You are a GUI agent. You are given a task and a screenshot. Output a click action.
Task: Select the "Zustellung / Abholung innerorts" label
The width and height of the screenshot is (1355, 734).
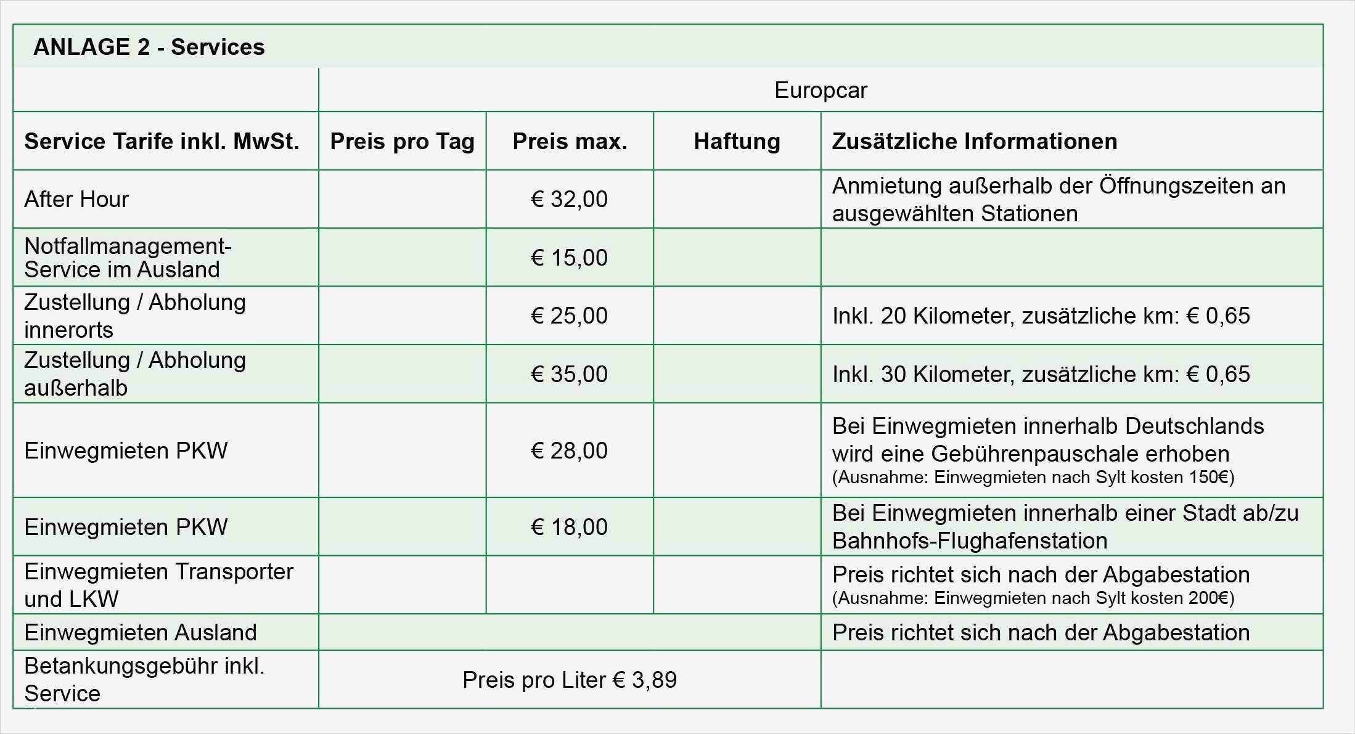pyautogui.click(x=134, y=316)
